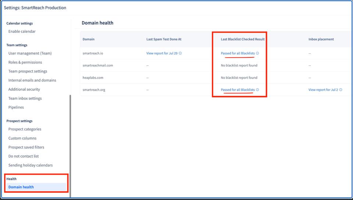Click Inbox placement column header
The width and height of the screenshot is (353, 200).
click(x=321, y=39)
